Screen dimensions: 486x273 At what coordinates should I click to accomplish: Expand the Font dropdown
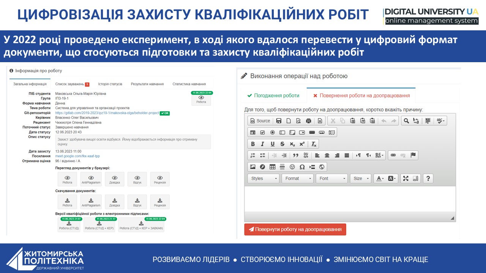331,179
